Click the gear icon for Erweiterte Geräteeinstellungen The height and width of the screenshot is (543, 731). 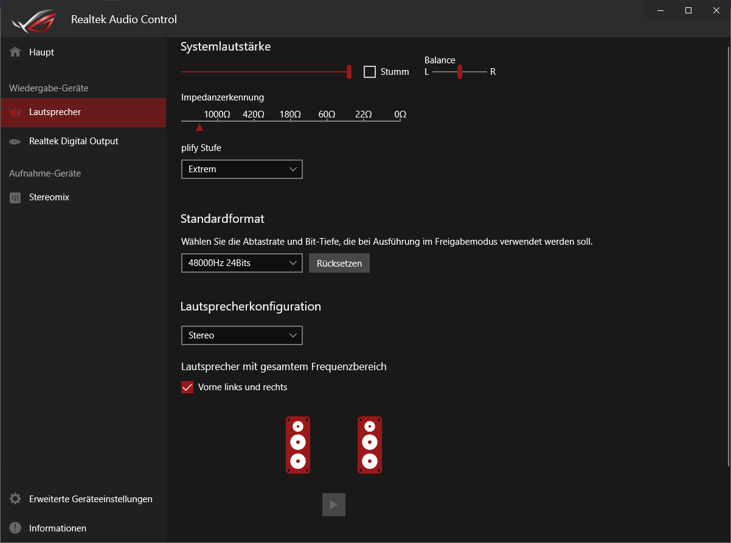(x=15, y=499)
